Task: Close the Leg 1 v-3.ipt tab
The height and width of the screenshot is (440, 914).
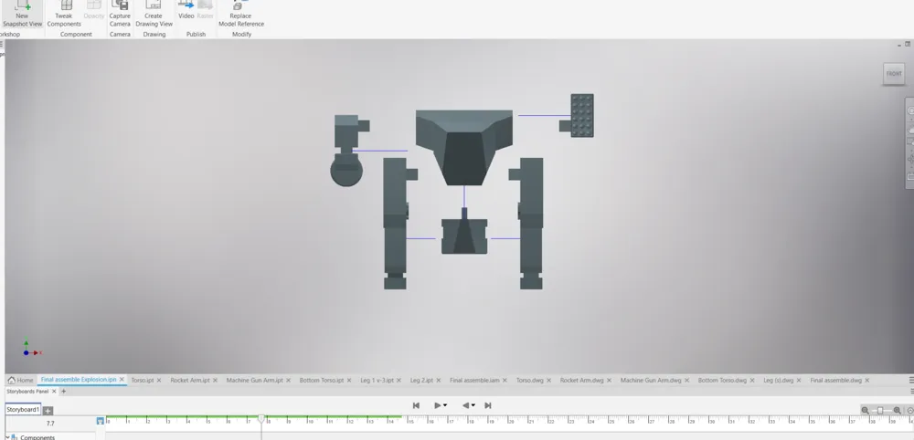Action: (x=399, y=380)
